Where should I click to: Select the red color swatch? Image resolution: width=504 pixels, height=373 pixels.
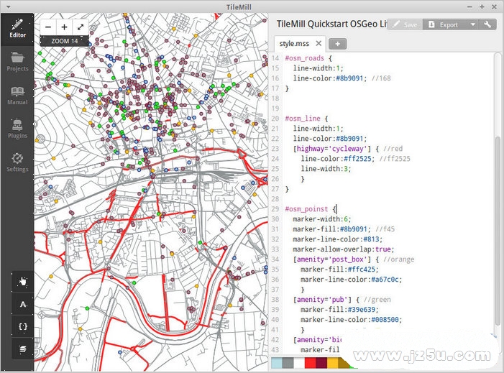310,363
